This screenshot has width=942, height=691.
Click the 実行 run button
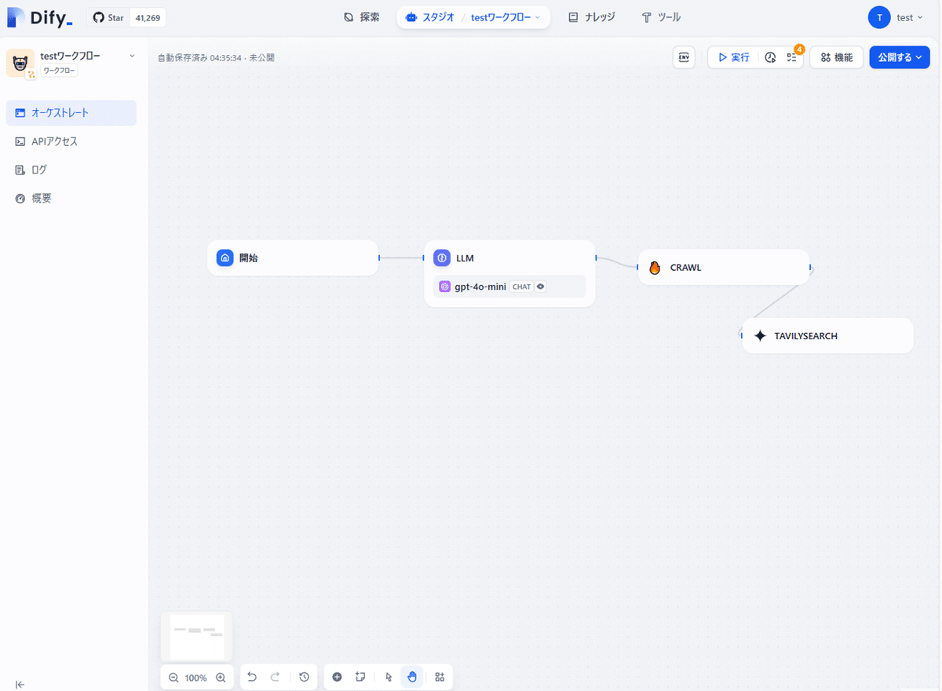click(x=732, y=57)
